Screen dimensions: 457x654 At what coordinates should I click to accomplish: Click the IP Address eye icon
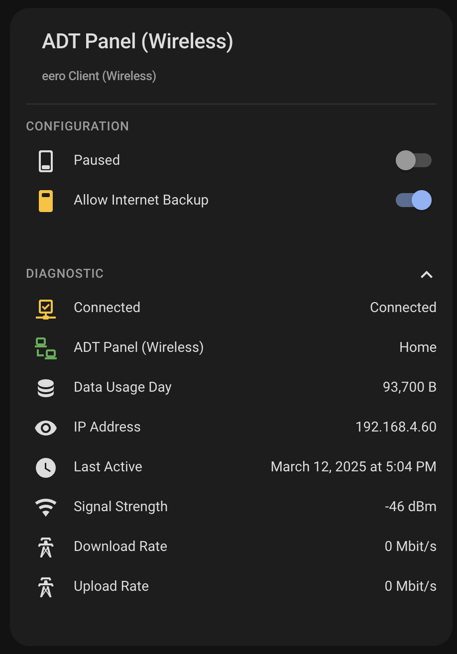click(x=46, y=428)
